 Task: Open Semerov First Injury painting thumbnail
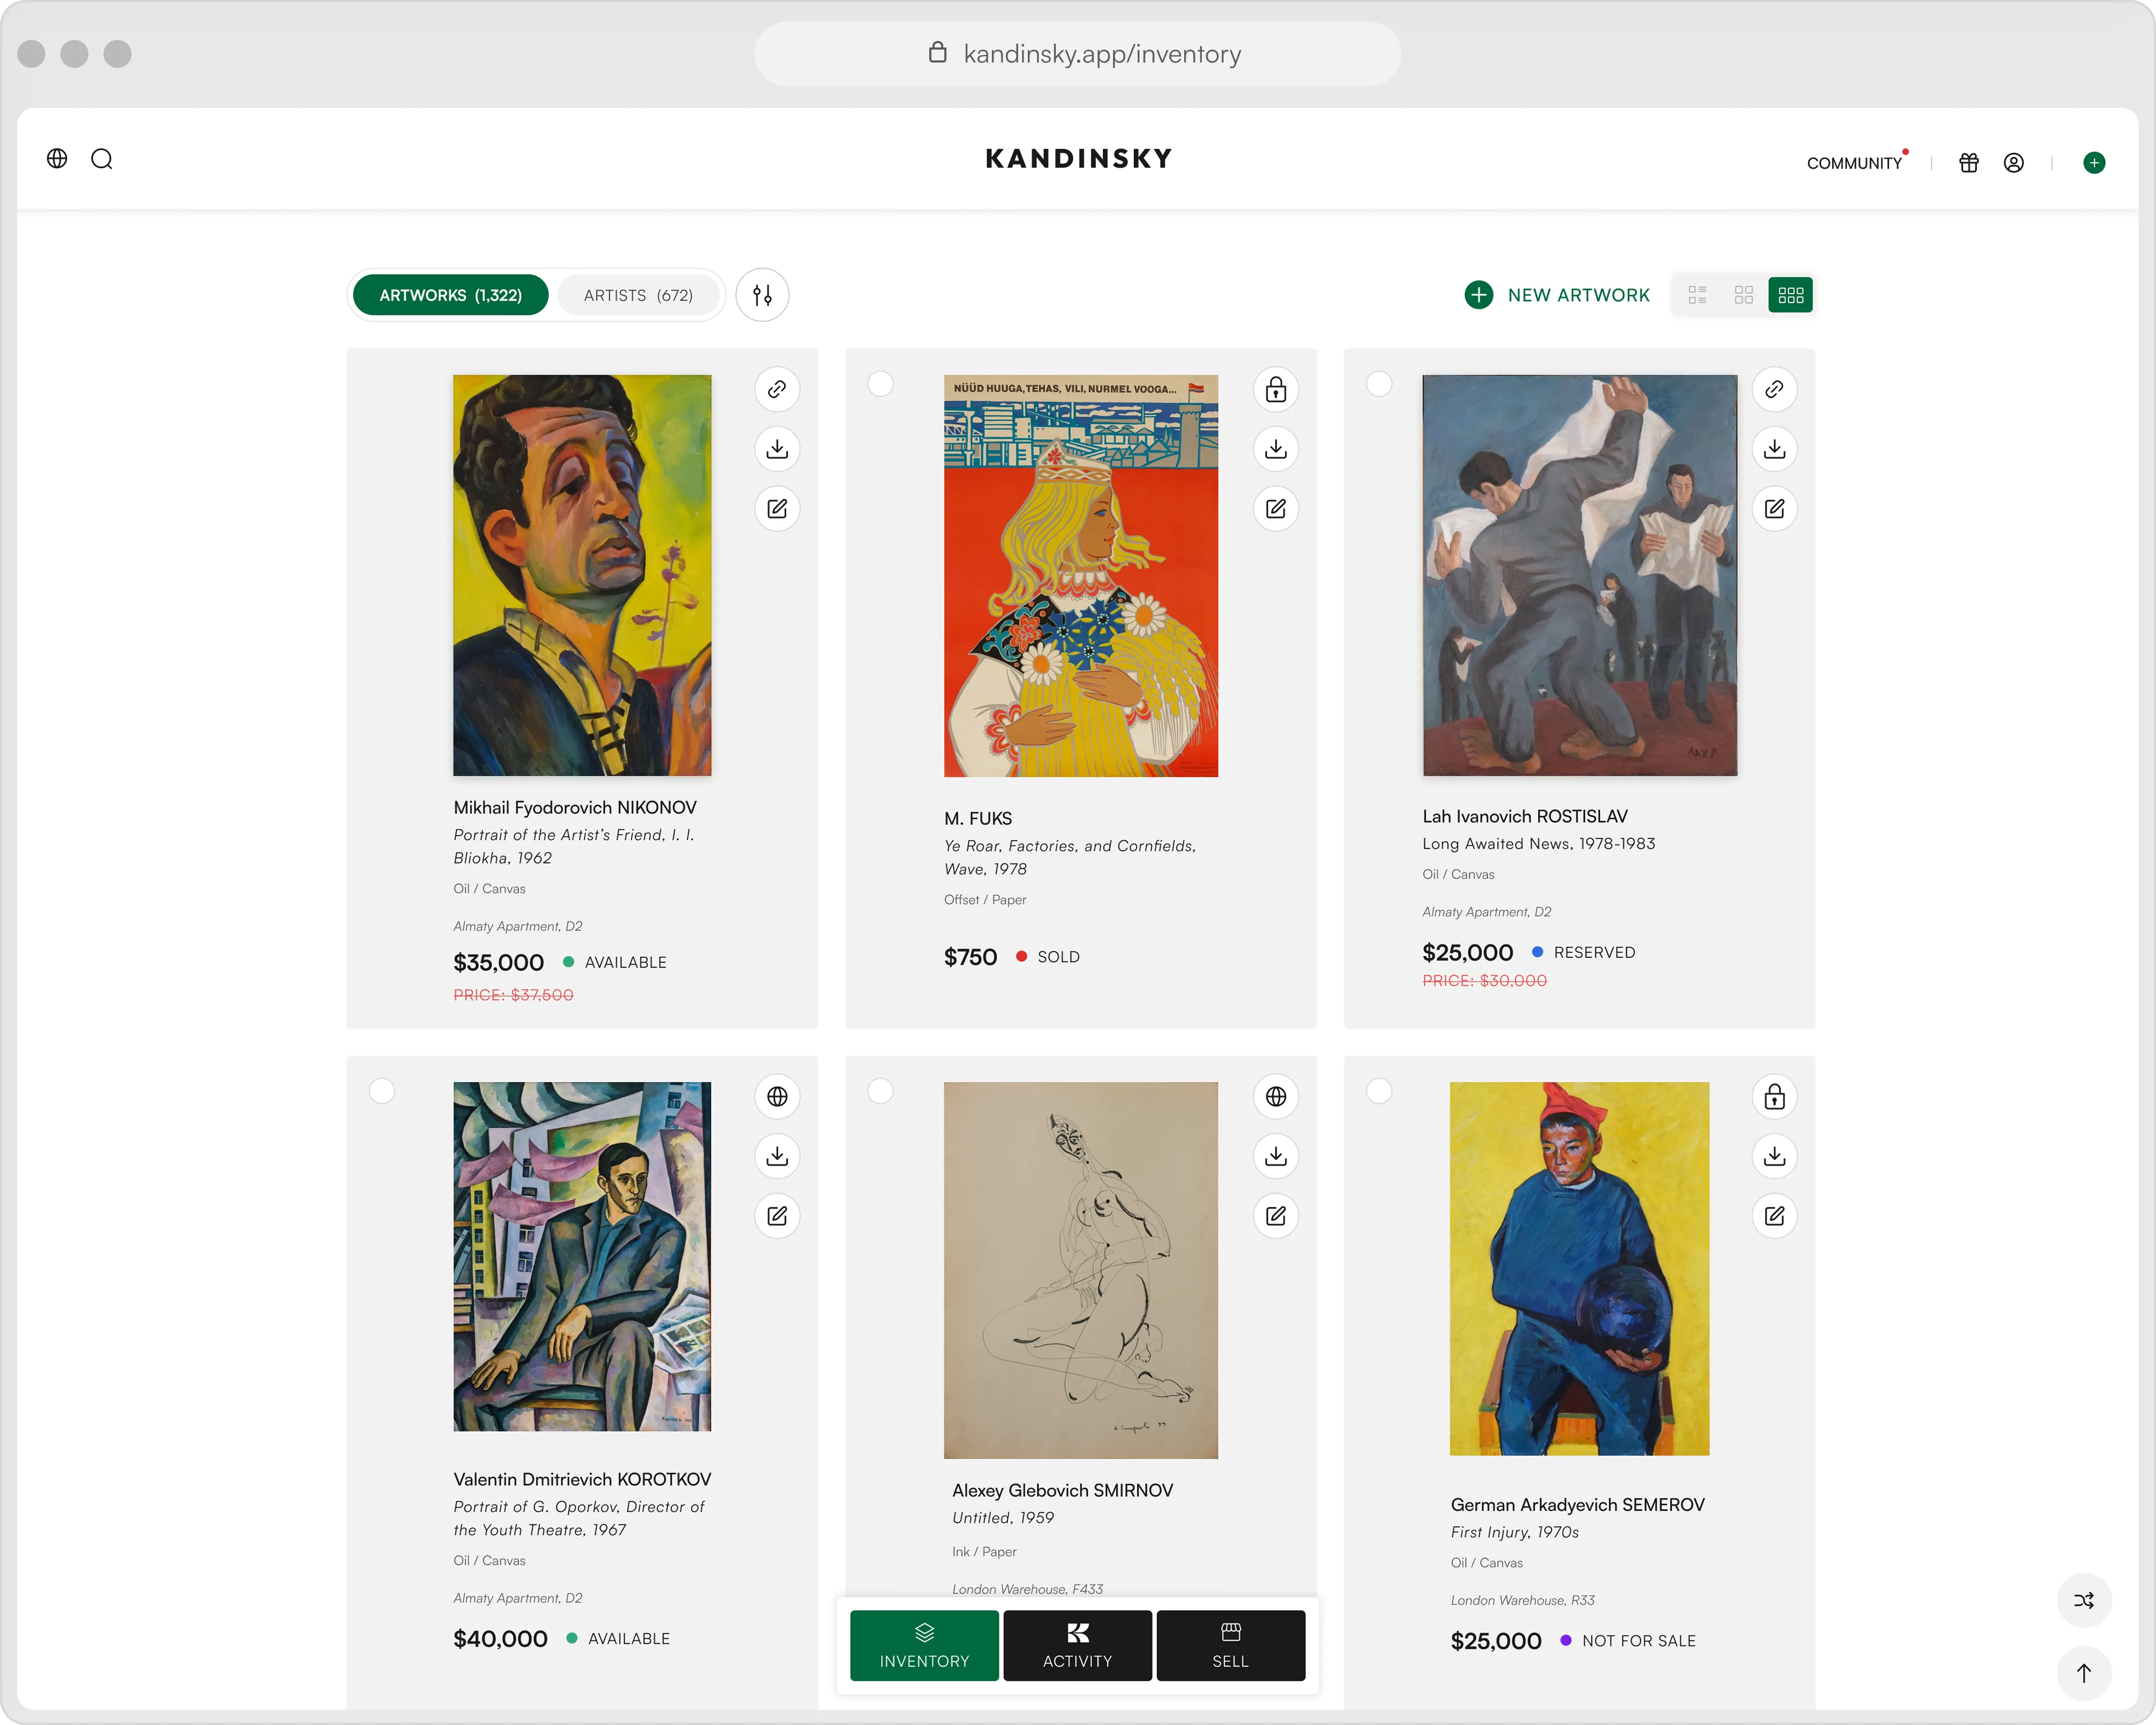point(1579,1268)
